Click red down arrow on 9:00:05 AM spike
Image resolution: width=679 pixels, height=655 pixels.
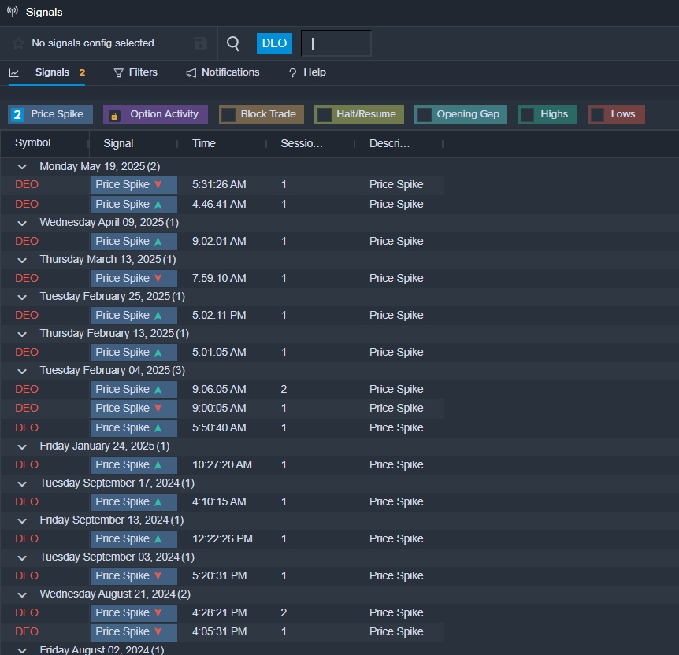tap(158, 409)
